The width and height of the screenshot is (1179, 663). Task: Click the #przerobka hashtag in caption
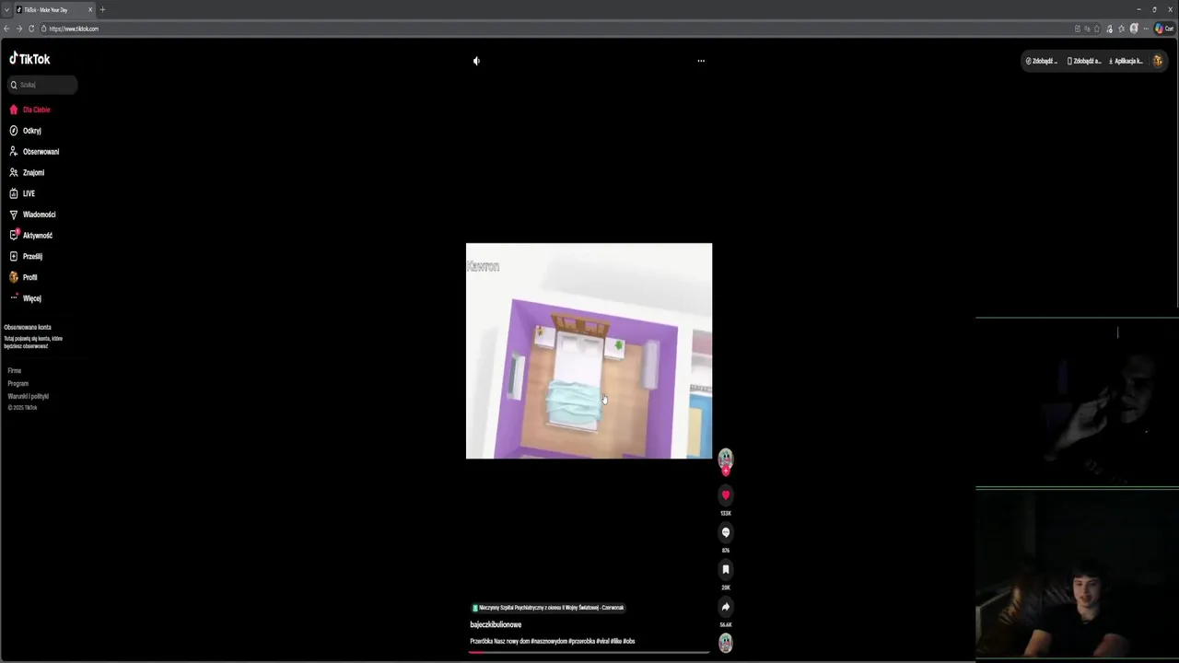[581, 641]
